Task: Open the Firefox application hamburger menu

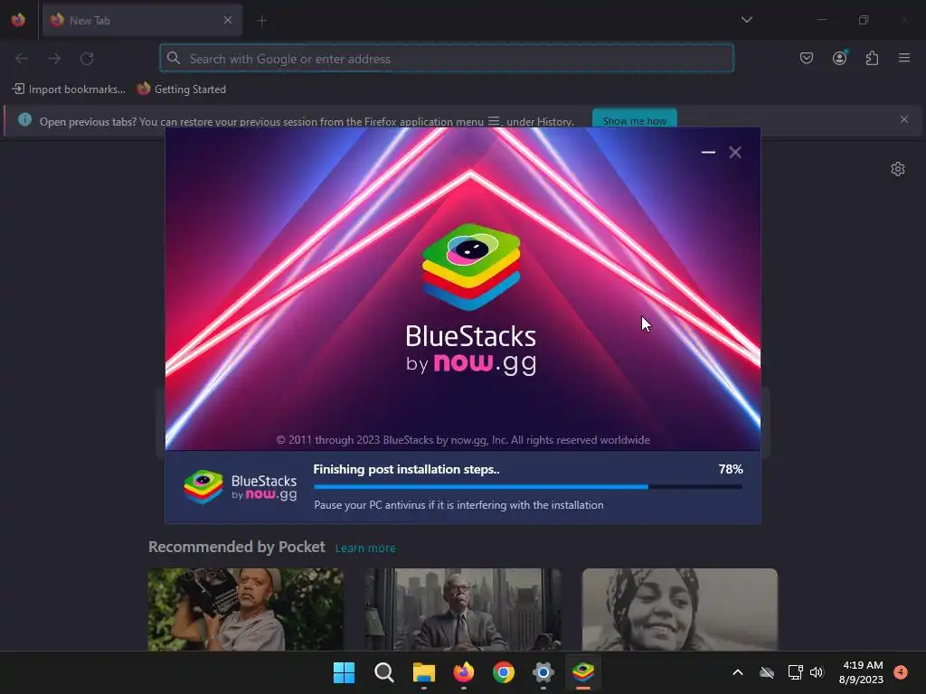Action: pyautogui.click(x=904, y=58)
